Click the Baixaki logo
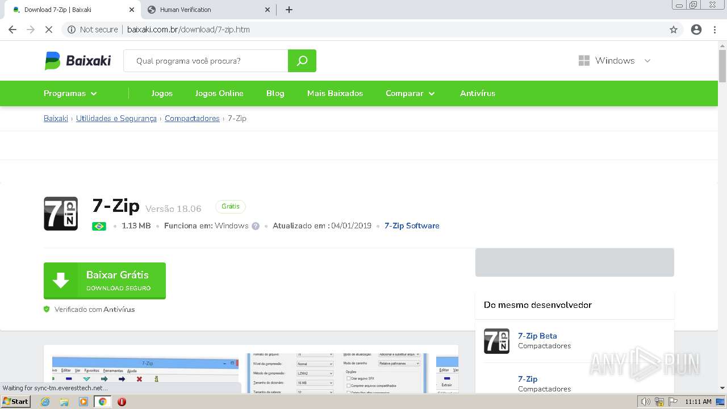727x409 pixels. (78, 61)
